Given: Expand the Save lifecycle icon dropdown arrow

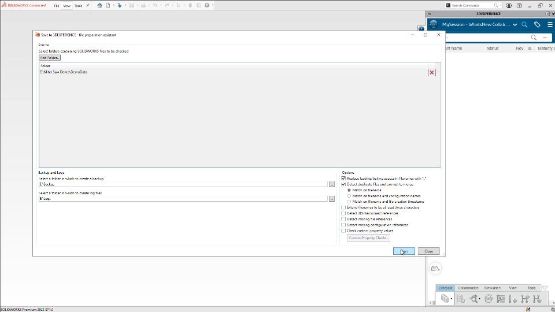Looking at the screenshot, I should (452, 299).
